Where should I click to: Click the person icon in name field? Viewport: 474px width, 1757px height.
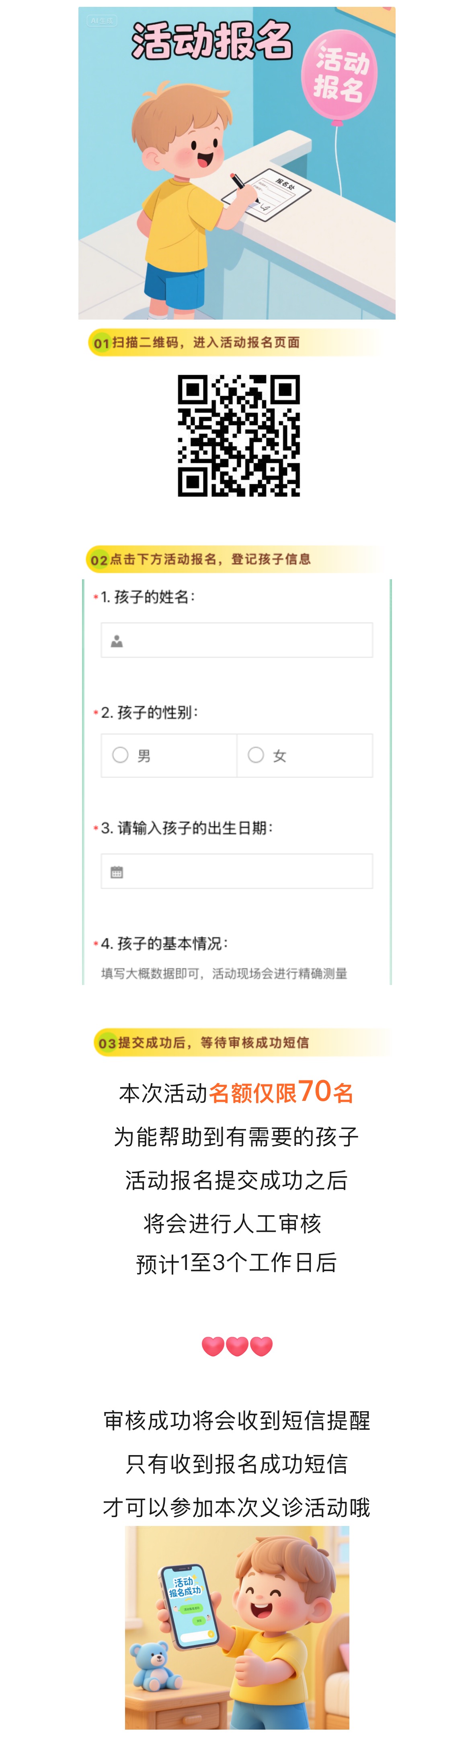117,641
